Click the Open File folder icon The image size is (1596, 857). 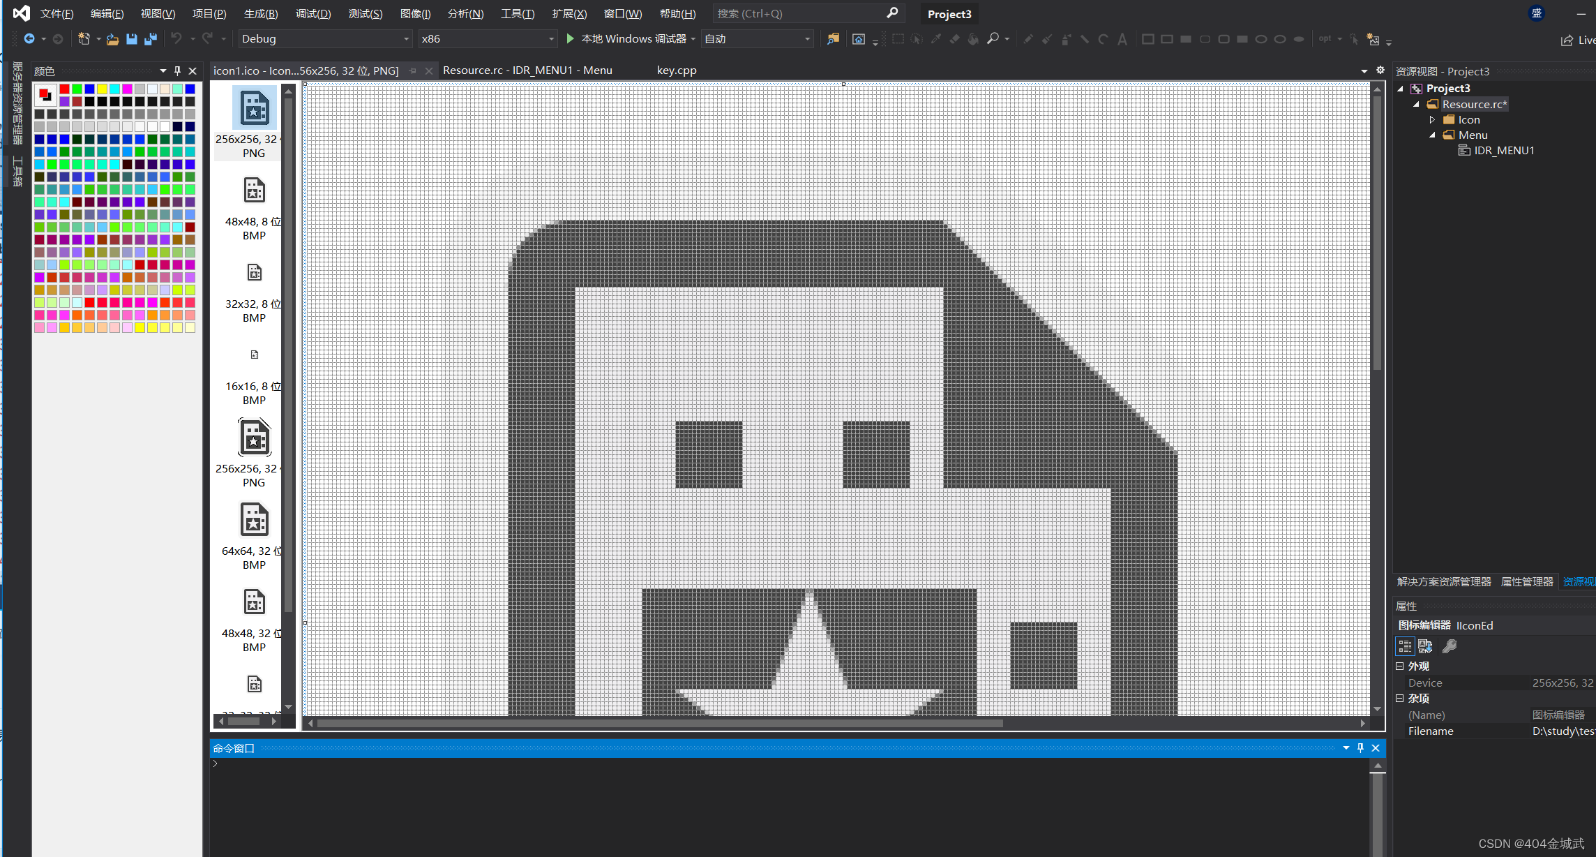pyautogui.click(x=112, y=39)
